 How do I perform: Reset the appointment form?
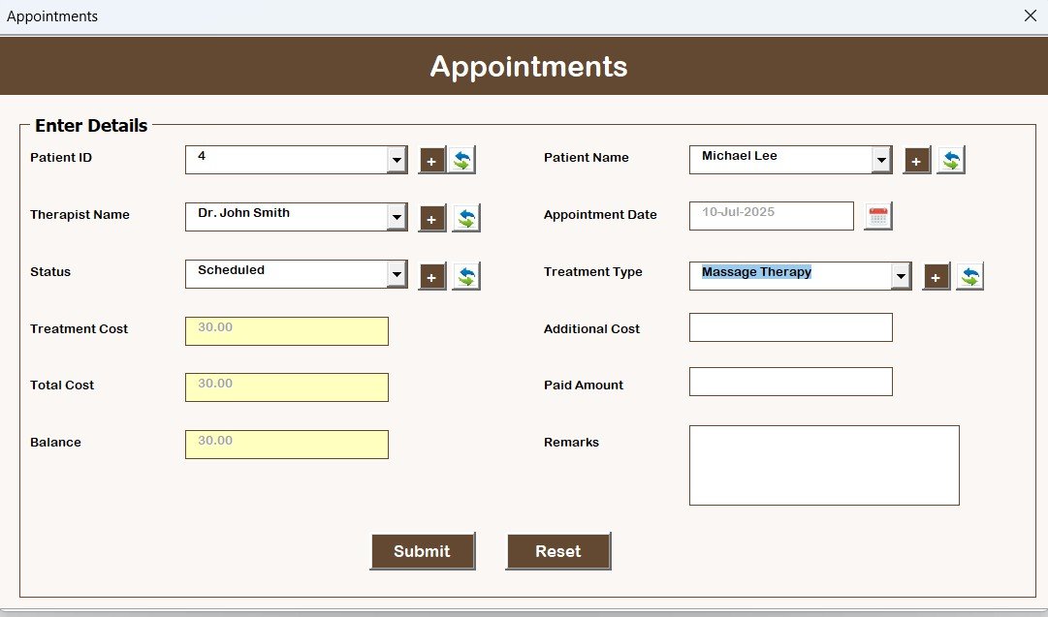coord(558,551)
